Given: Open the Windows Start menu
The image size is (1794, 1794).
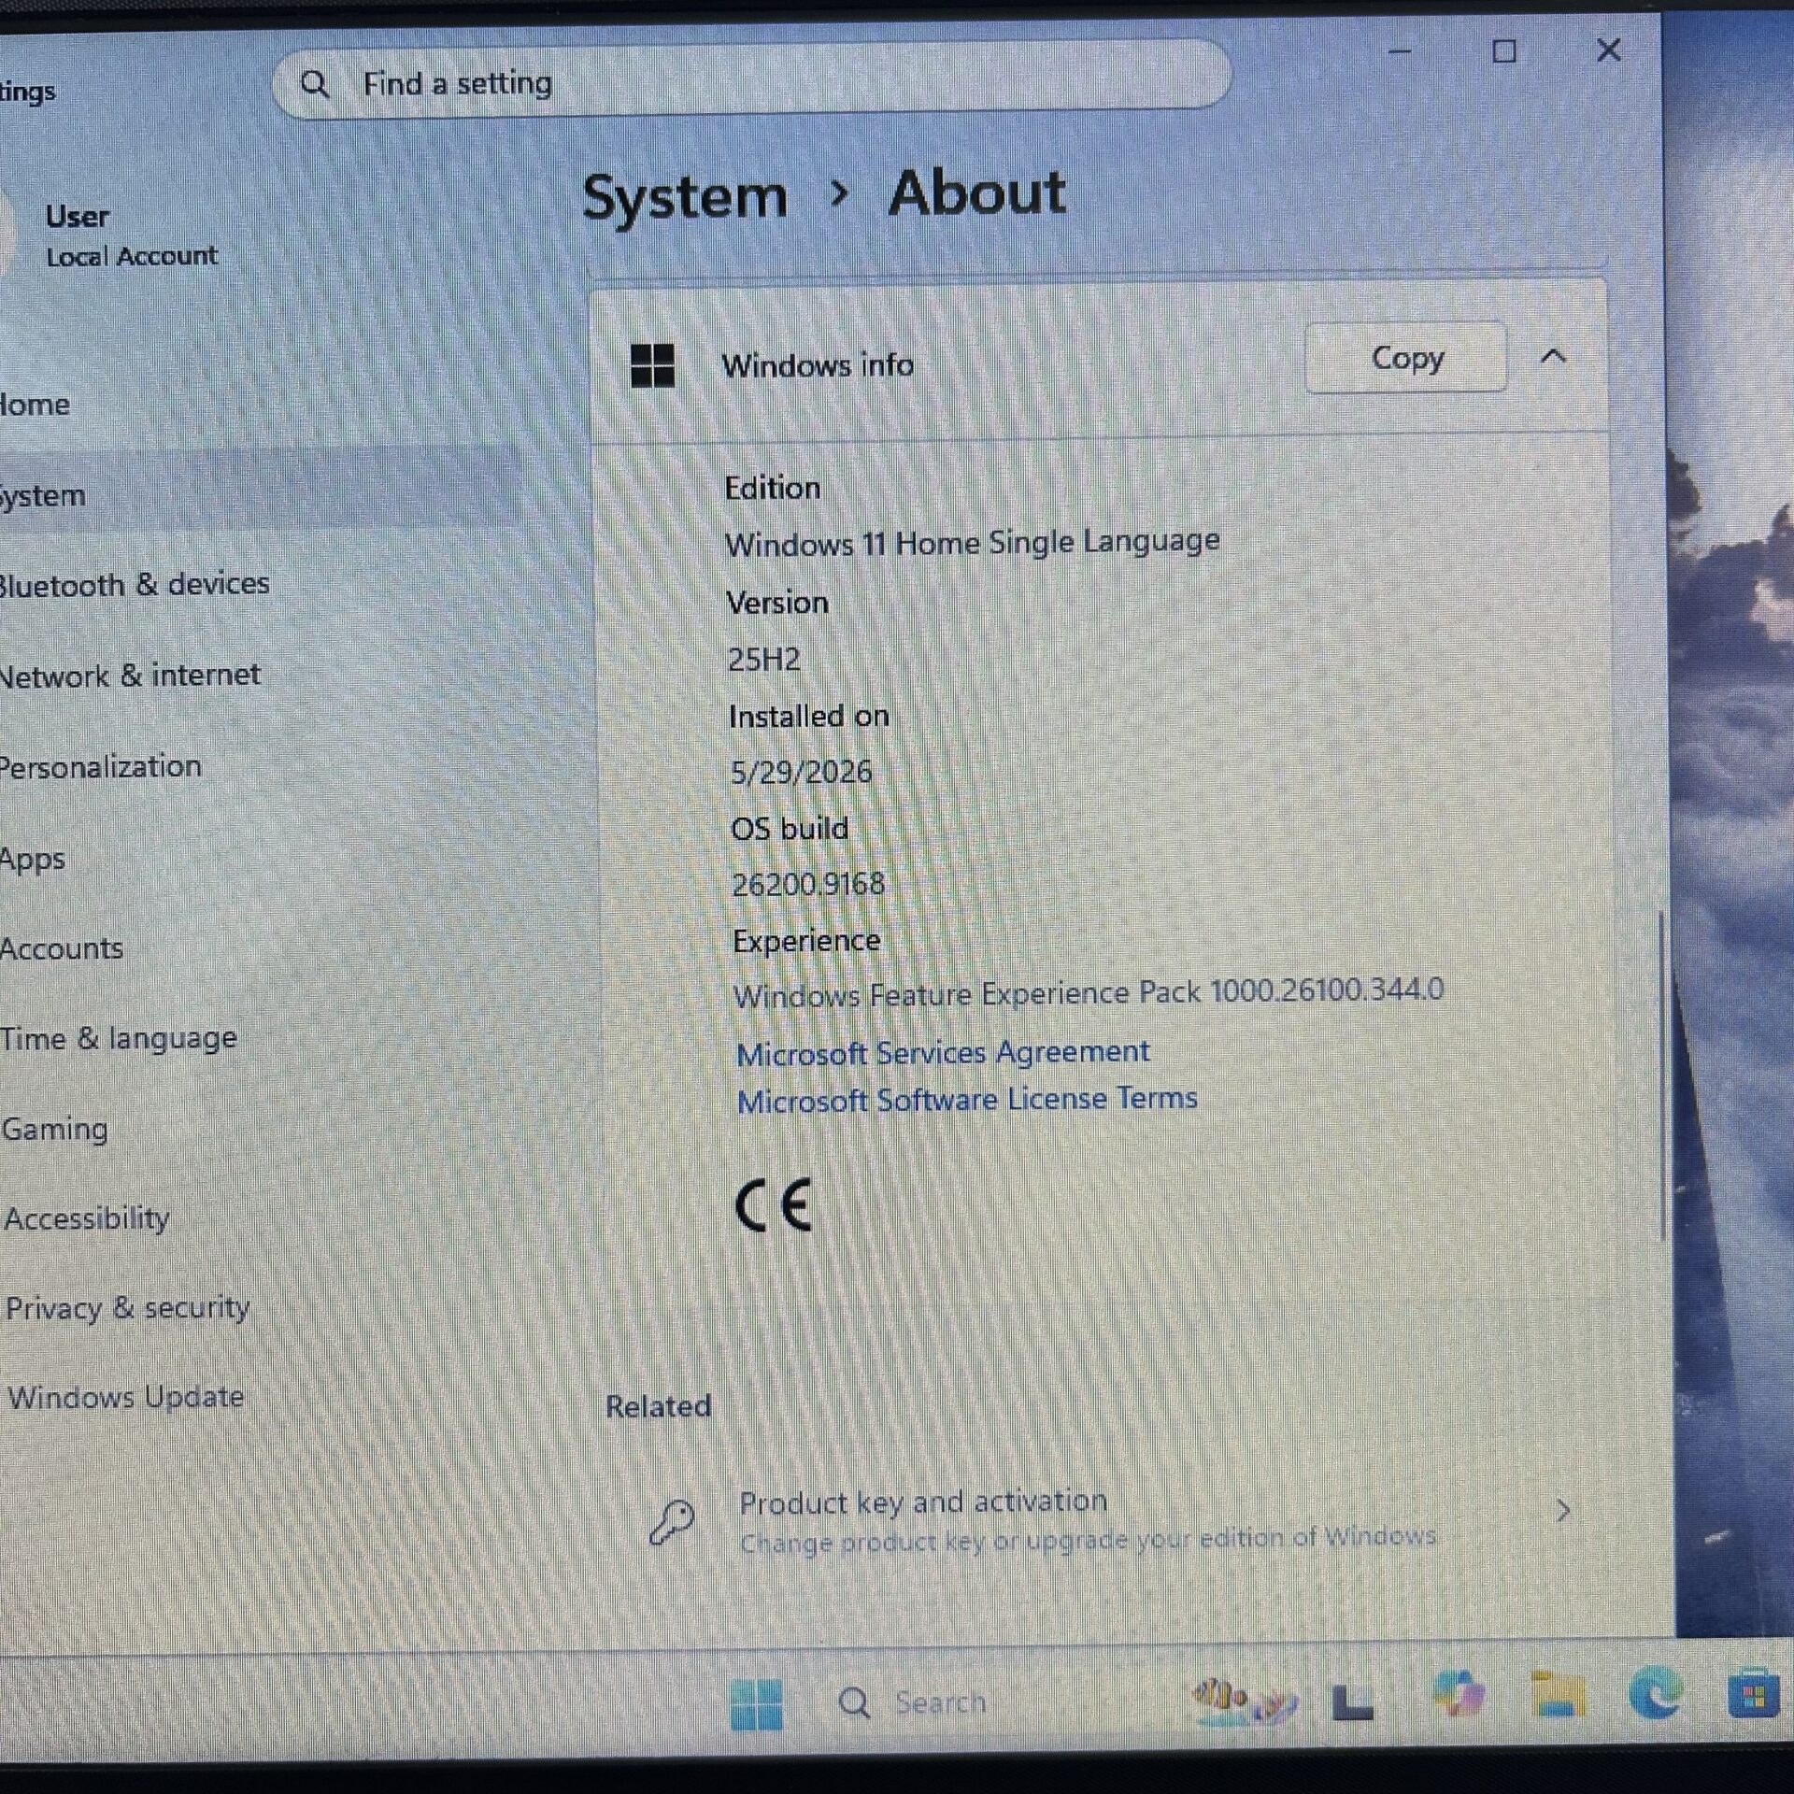Looking at the screenshot, I should coord(756,1704).
